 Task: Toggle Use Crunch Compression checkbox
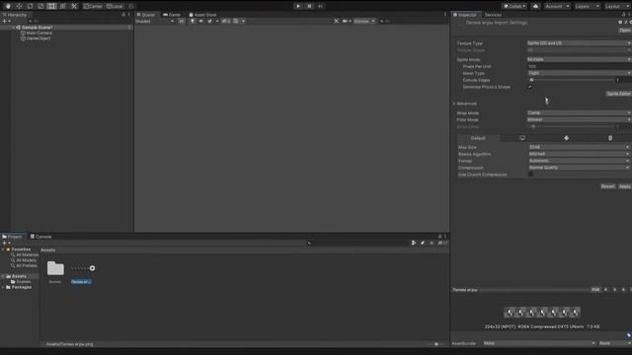point(531,175)
